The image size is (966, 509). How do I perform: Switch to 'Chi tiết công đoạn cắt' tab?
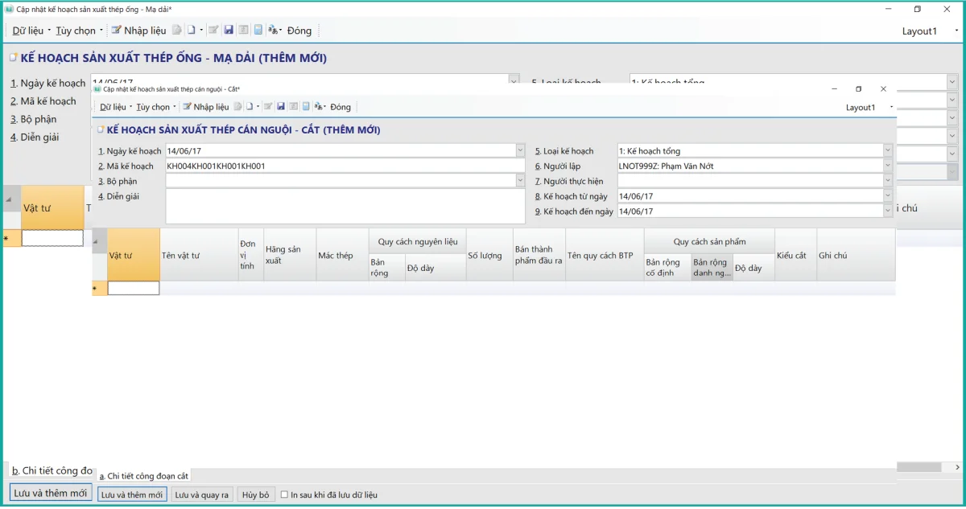[x=143, y=476]
